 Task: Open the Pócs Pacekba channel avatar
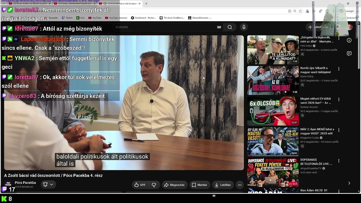(x=8, y=185)
